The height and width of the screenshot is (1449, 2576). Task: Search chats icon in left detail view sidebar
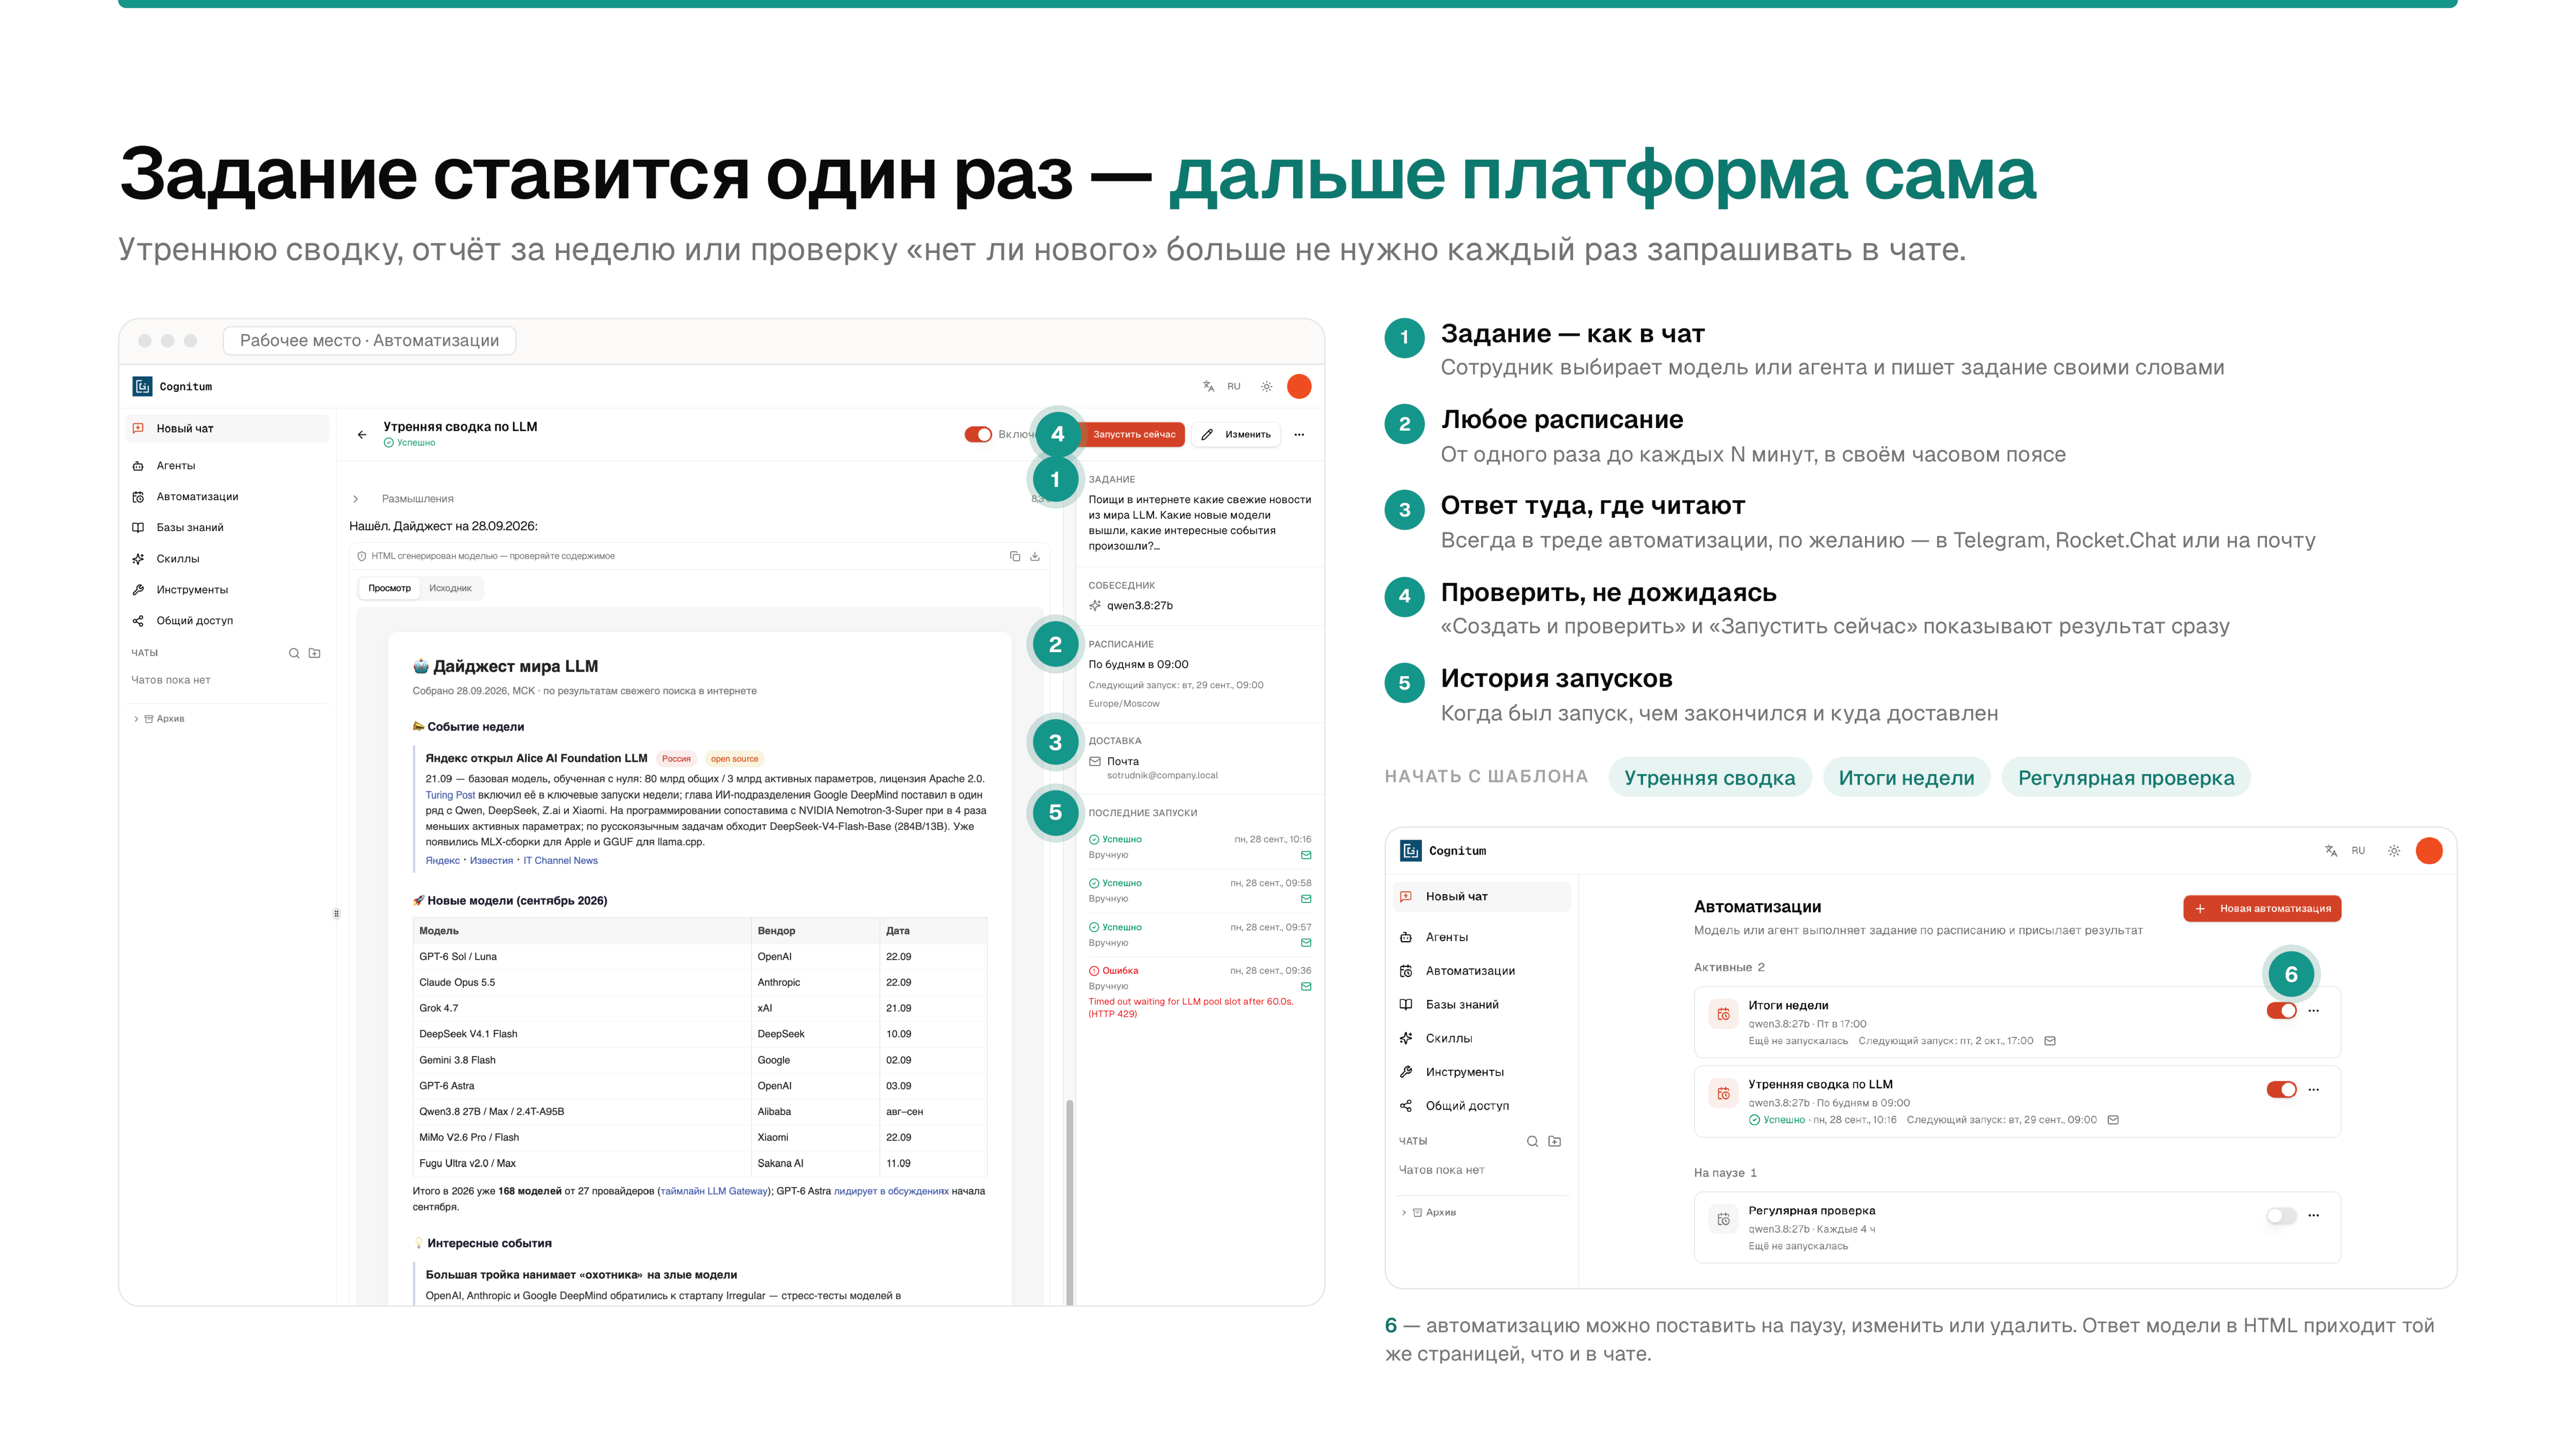coord(294,653)
